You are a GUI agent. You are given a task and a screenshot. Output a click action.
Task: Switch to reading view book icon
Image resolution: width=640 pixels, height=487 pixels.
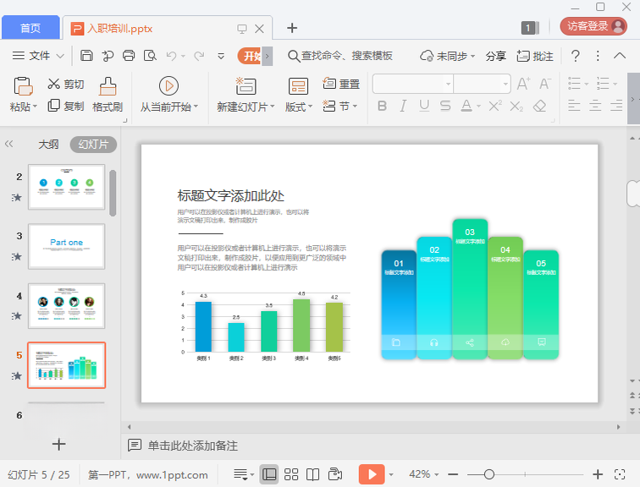(x=312, y=474)
